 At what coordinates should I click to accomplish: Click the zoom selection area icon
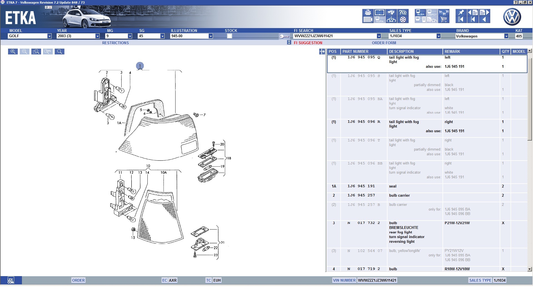click(36, 51)
